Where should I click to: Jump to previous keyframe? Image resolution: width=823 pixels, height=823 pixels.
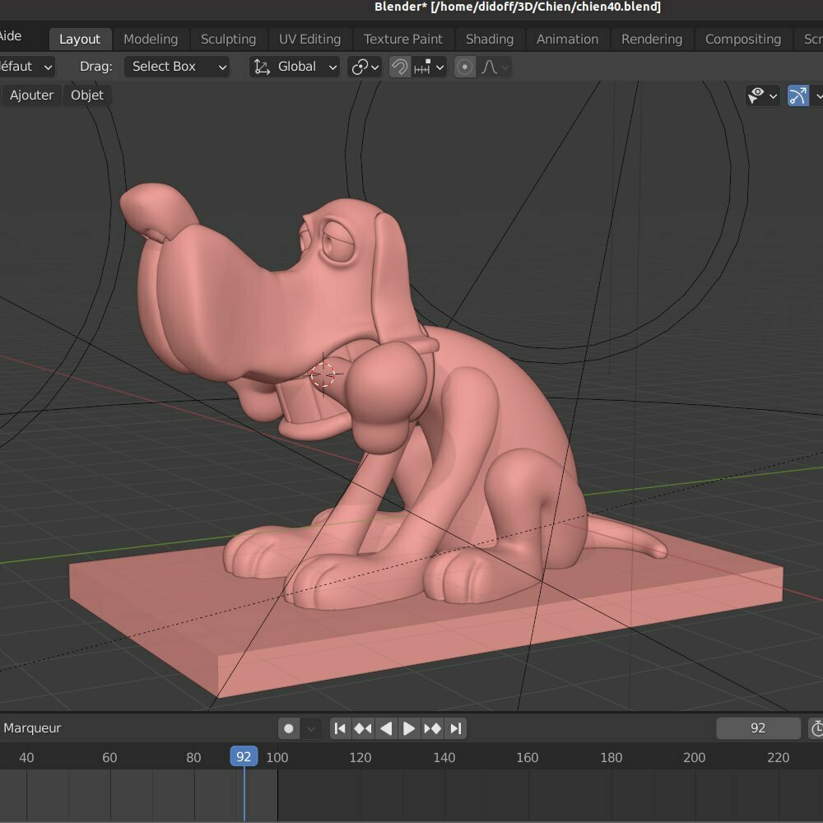[363, 728]
